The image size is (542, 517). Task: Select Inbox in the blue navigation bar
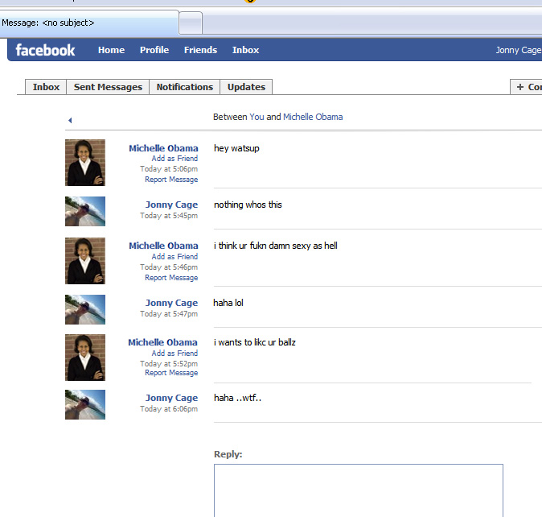[x=245, y=50]
